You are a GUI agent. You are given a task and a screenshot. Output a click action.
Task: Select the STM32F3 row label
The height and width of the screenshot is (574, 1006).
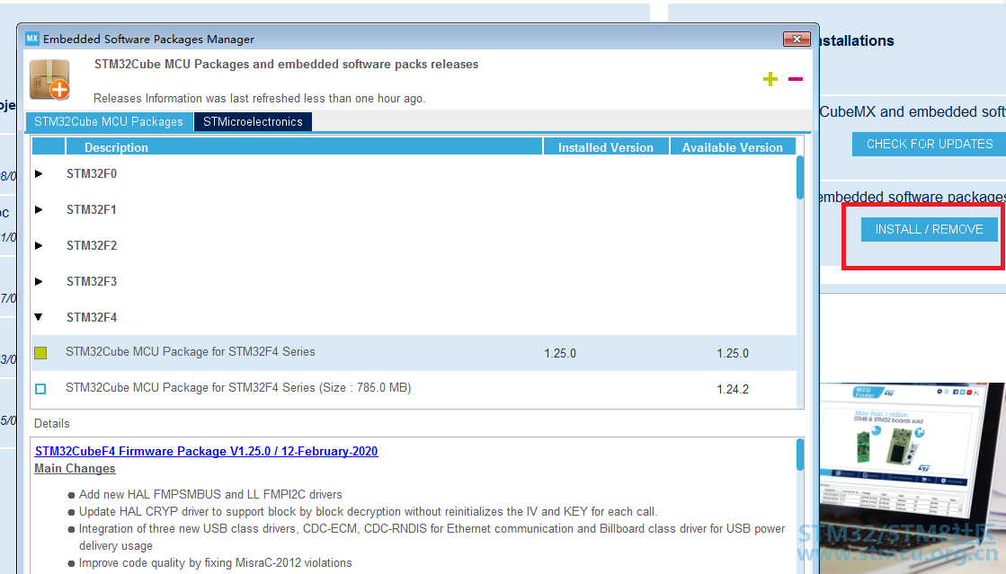(x=92, y=281)
